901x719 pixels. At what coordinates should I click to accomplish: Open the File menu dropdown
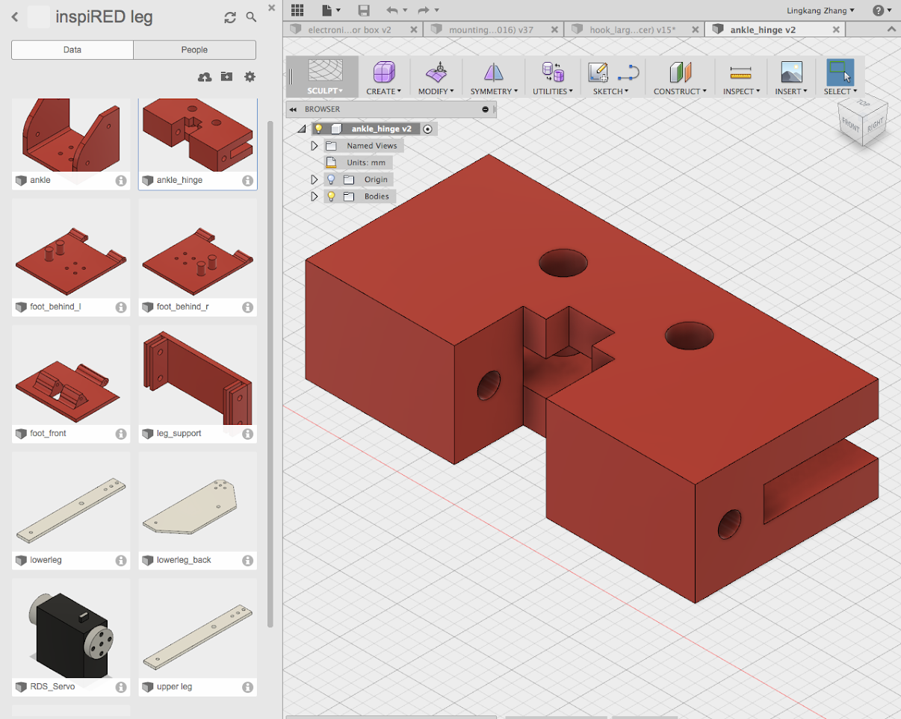click(331, 10)
